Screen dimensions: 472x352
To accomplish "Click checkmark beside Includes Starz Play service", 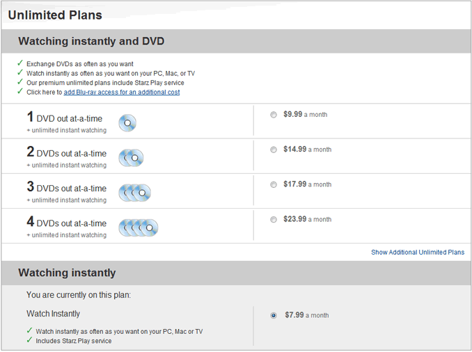I will pyautogui.click(x=29, y=340).
